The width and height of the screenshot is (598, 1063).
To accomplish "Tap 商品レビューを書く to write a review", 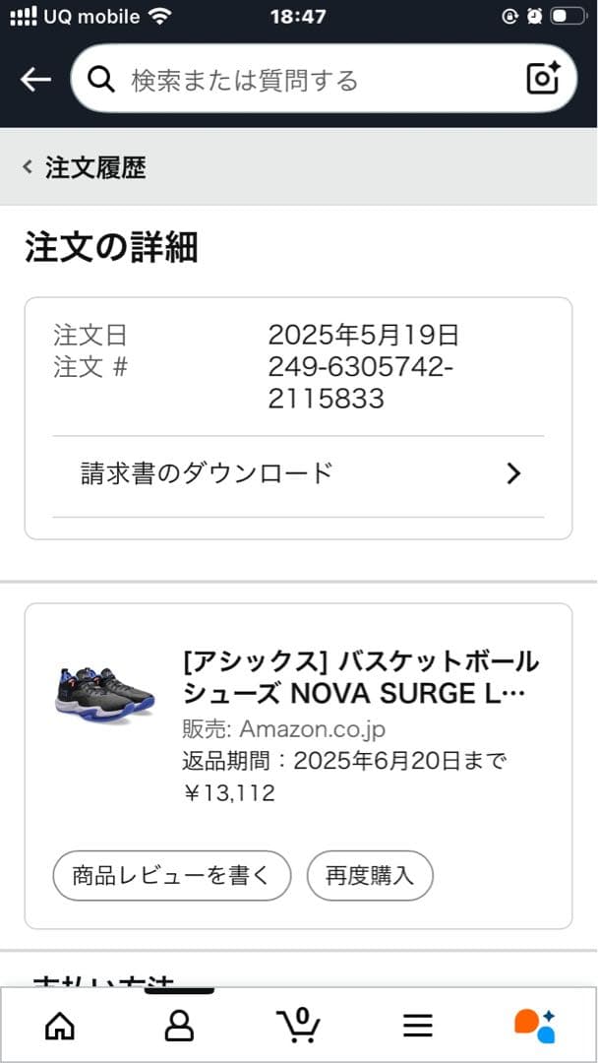I will (171, 875).
